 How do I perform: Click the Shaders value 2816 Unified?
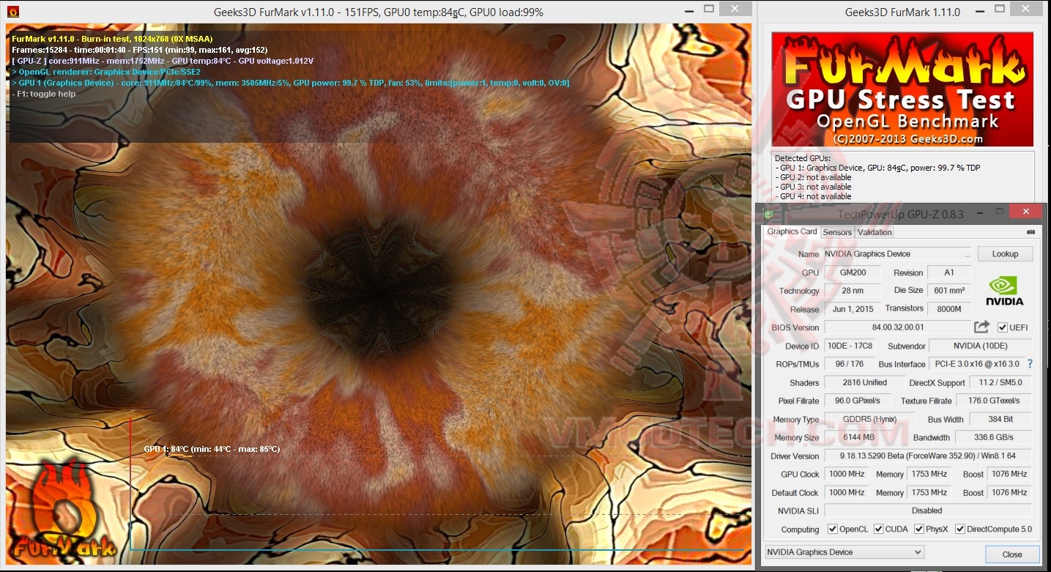pyautogui.click(x=865, y=382)
